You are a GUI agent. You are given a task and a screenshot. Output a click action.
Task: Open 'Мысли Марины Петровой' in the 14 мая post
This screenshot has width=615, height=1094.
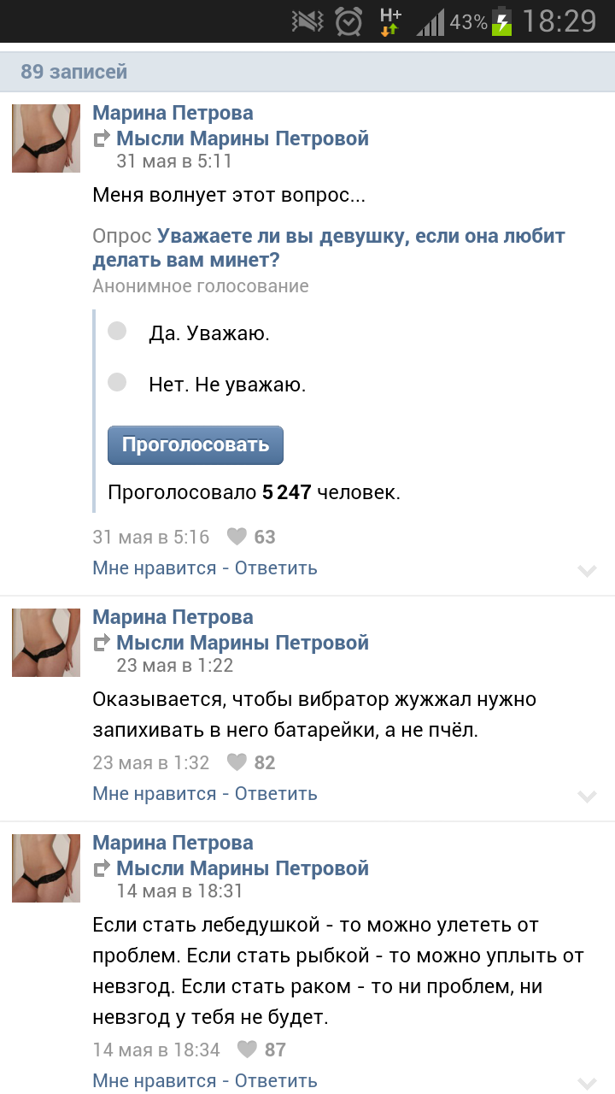point(243,868)
